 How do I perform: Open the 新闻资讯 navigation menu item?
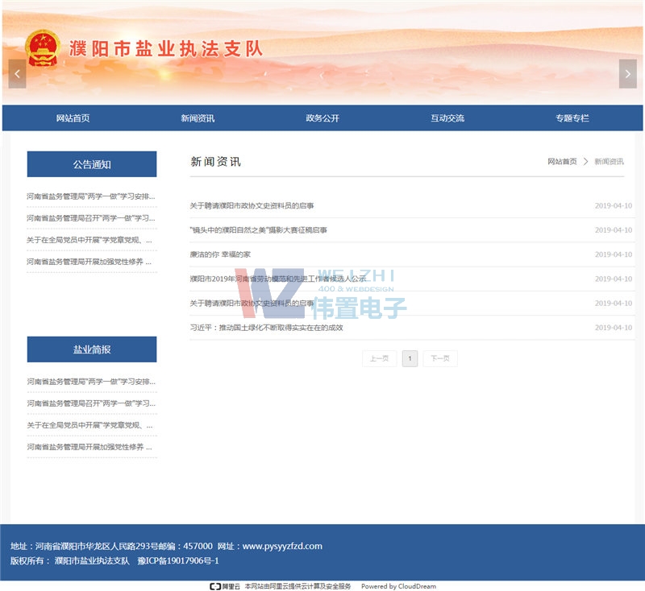pyautogui.click(x=198, y=118)
